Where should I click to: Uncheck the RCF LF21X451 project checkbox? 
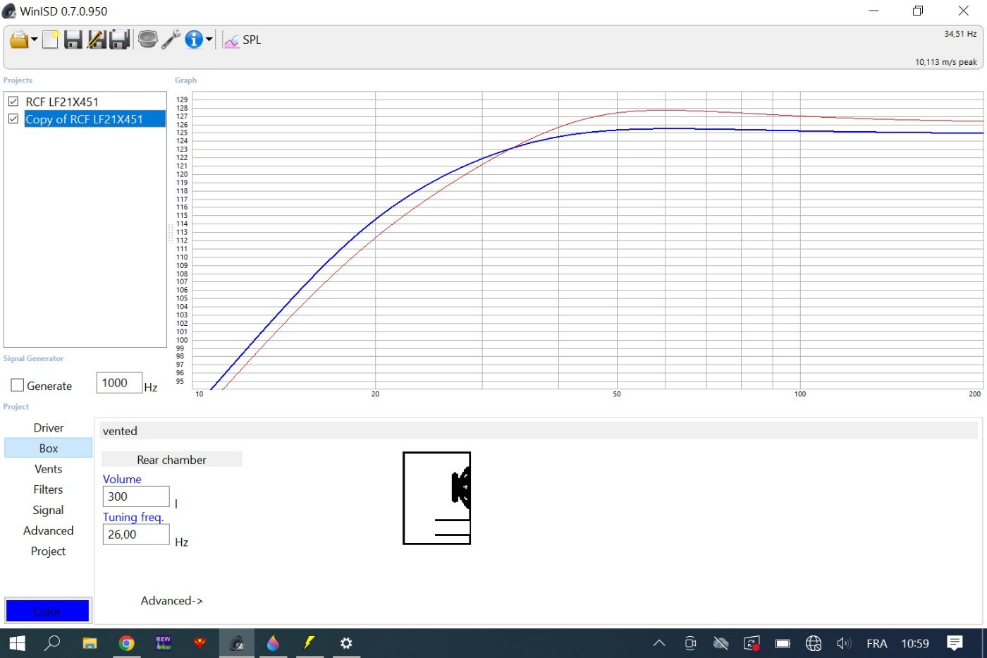pyautogui.click(x=13, y=102)
